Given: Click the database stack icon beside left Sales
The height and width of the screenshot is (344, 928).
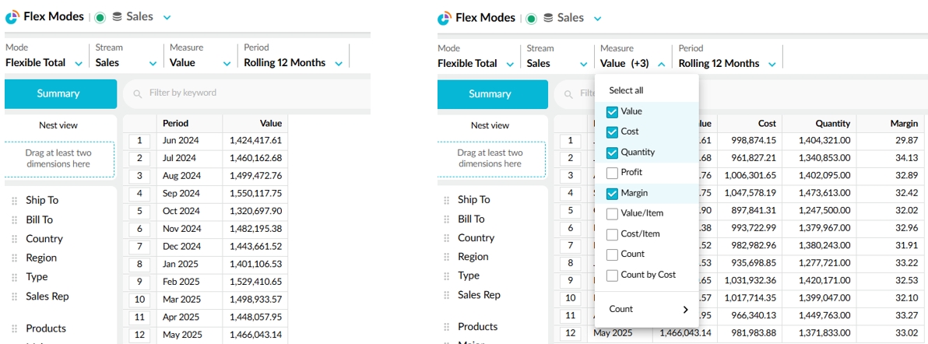Looking at the screenshot, I should [118, 17].
